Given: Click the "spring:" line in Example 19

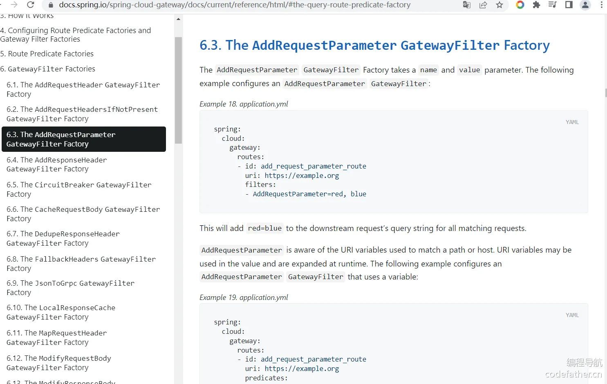Looking at the screenshot, I should [227, 322].
